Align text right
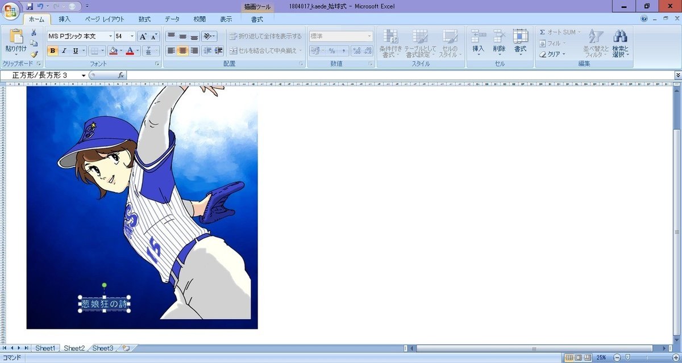This screenshot has height=363, width=682. [194, 50]
